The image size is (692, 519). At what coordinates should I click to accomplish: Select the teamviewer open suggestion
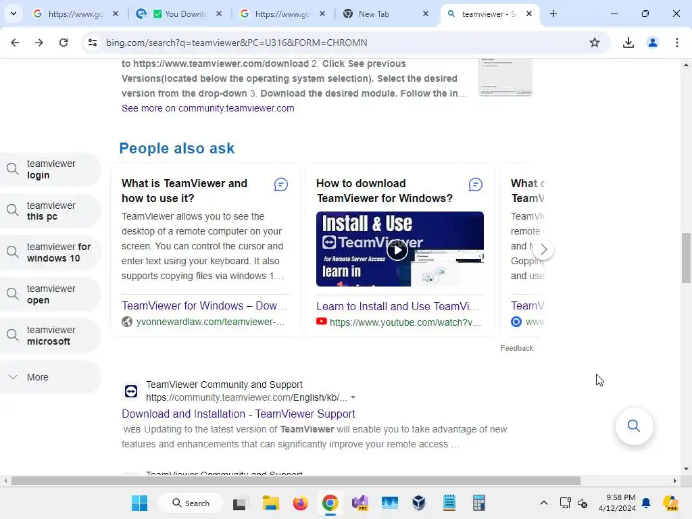[51, 294]
